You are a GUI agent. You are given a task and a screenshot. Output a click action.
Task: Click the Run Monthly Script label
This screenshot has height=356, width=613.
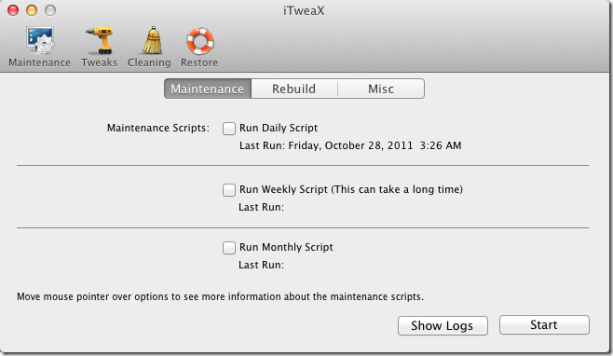tap(286, 247)
